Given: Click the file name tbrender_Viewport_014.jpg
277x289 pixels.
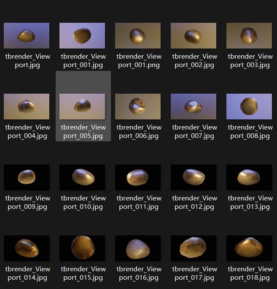Looking at the screenshot, I should point(27,273).
